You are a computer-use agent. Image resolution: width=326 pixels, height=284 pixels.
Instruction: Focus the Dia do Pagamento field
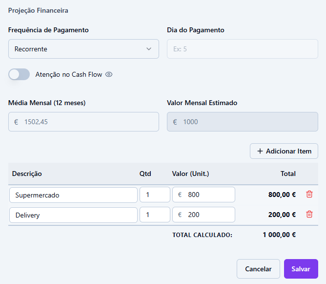tap(243, 49)
